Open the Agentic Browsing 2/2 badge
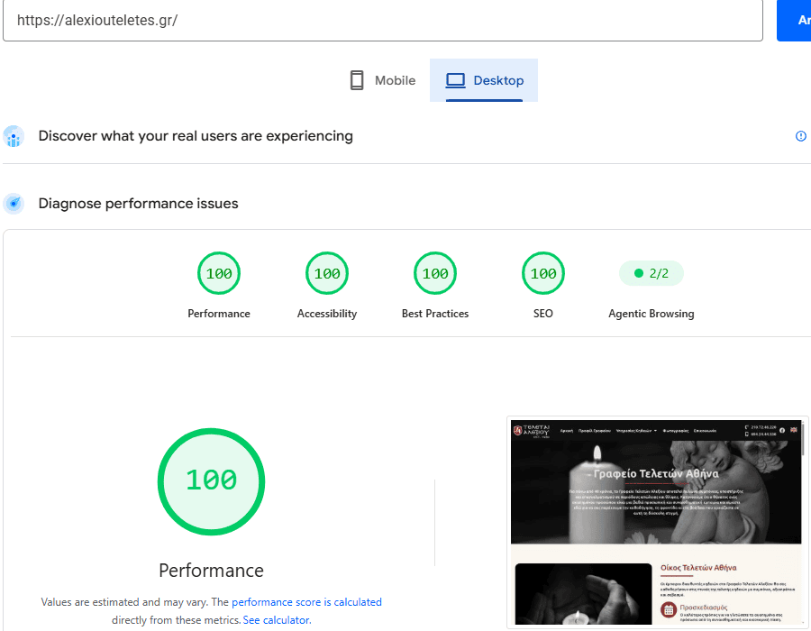The height and width of the screenshot is (631, 811). pos(652,273)
